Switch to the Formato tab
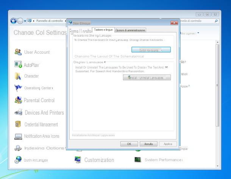The image size is (231, 179). pyautogui.click(x=80, y=31)
